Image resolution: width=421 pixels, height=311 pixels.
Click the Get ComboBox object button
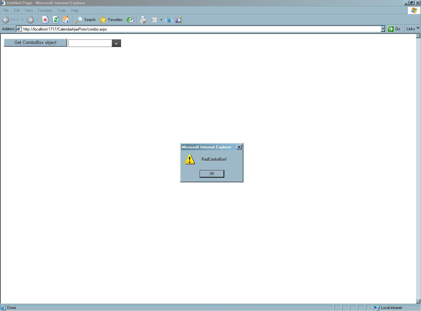36,43
